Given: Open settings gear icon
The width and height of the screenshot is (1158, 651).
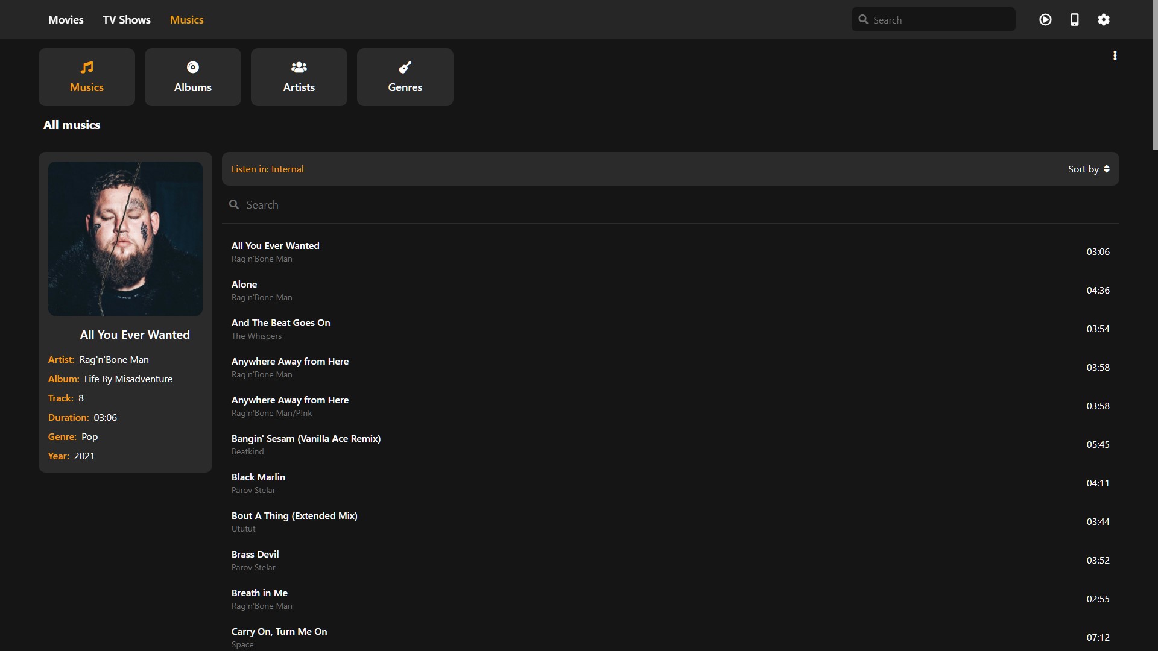Looking at the screenshot, I should point(1103,20).
